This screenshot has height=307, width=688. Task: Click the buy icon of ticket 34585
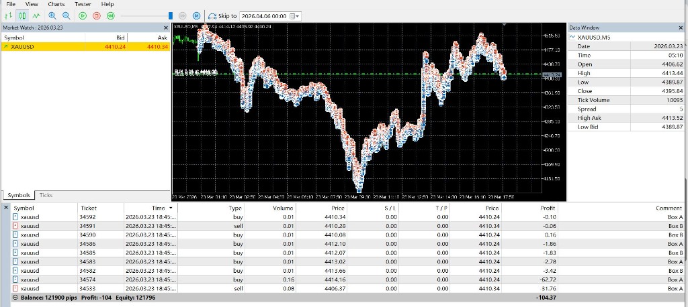pyautogui.click(x=15, y=253)
